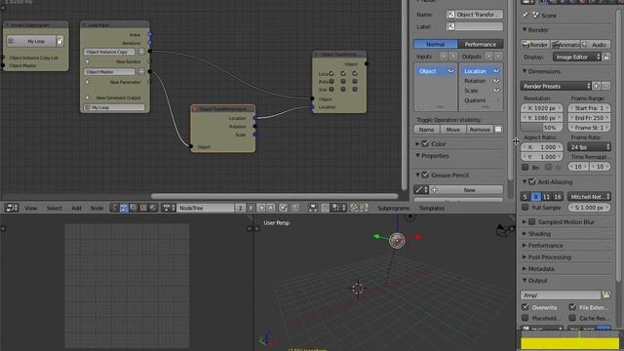Open the Display Image Editor dropdown
The height and width of the screenshot is (351, 624).
pyautogui.click(x=576, y=58)
